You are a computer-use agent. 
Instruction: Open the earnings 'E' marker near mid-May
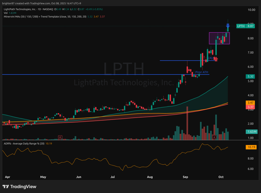60,137
